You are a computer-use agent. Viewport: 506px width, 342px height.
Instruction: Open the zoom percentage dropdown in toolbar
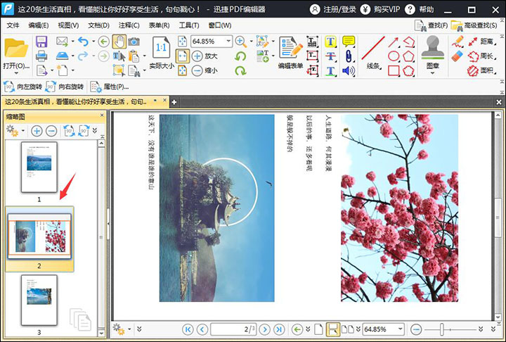[x=229, y=42]
